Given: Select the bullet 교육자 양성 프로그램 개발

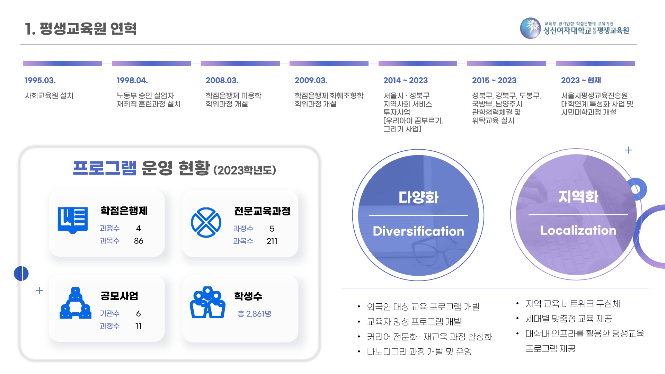Looking at the screenshot, I should click(x=414, y=322).
